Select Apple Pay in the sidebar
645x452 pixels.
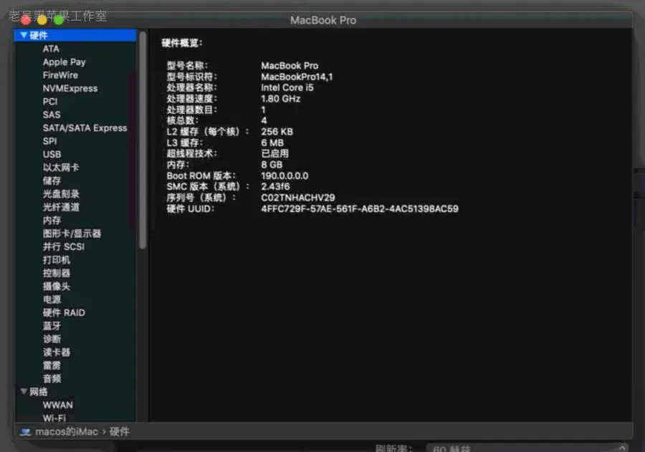point(64,62)
